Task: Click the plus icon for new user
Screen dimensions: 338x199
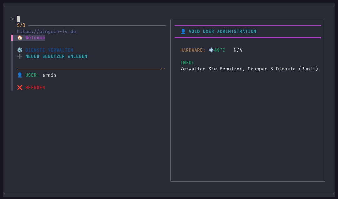Action: 20,56
